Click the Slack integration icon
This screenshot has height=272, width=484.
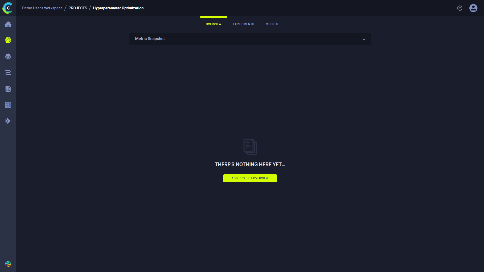point(8,264)
